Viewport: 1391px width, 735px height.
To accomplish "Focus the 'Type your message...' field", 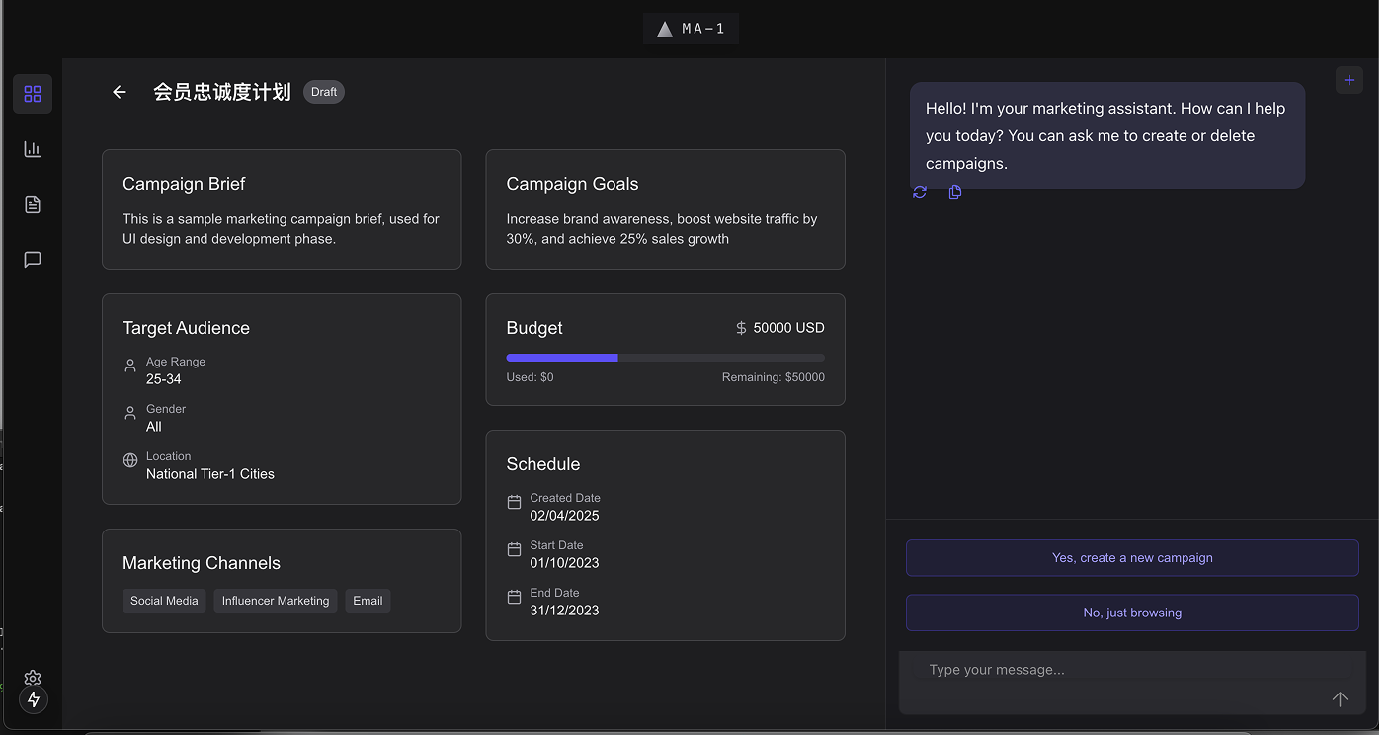I will (1132, 670).
